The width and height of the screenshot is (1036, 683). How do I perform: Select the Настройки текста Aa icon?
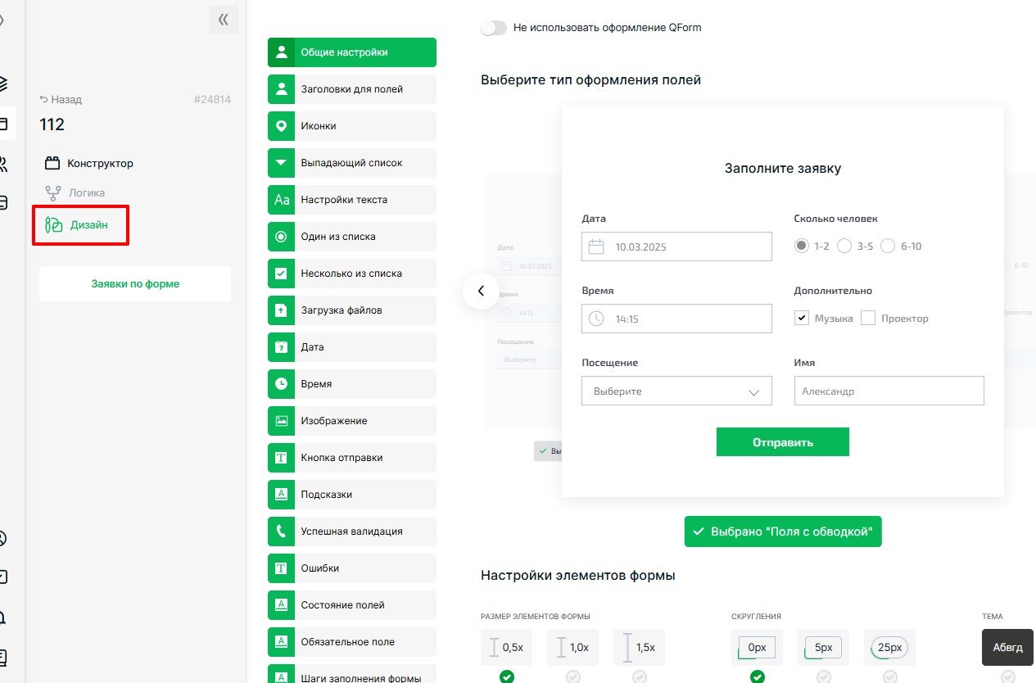point(281,200)
